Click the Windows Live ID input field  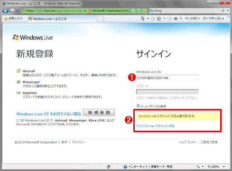(x=167, y=78)
